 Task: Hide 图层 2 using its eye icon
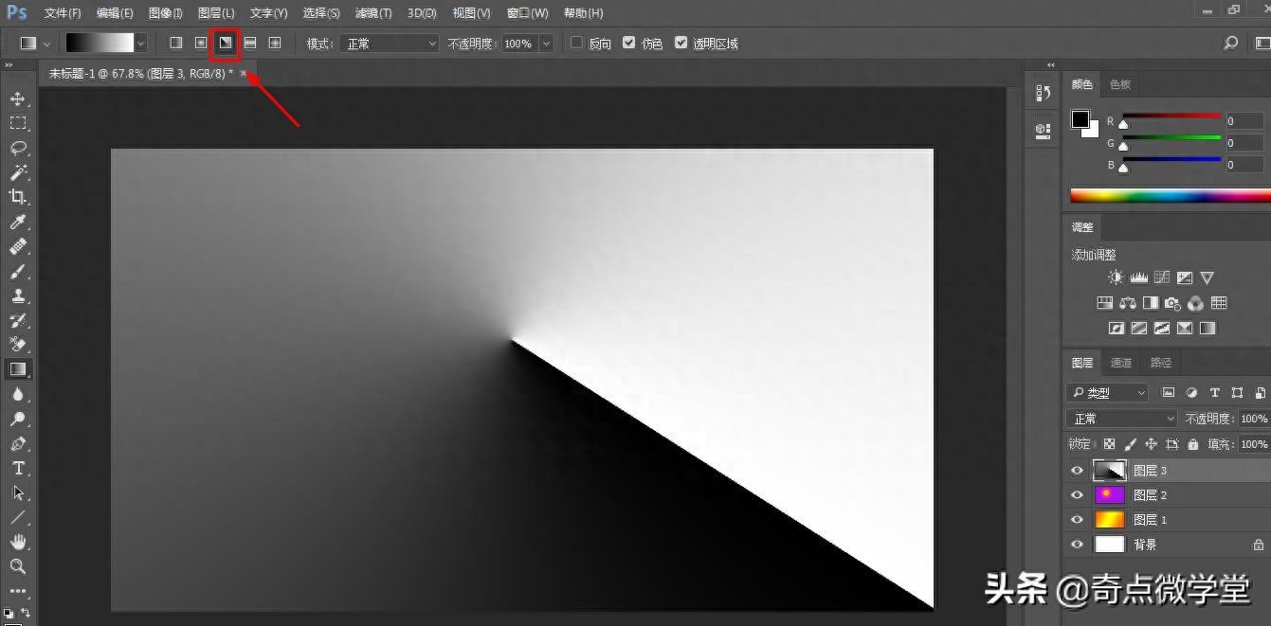[1077, 494]
